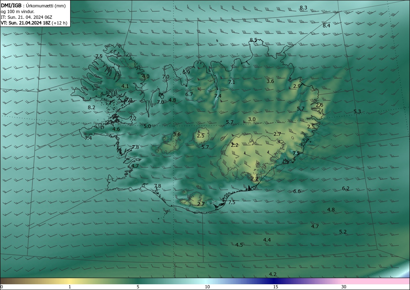Image resolution: width=410 pixels, height=290 pixels.
Task: Click the 4.0 value on the map
Action: [146, 76]
